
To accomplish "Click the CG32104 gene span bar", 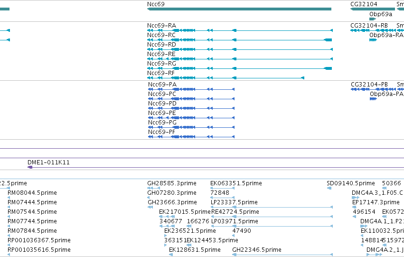I will (x=373, y=10).
